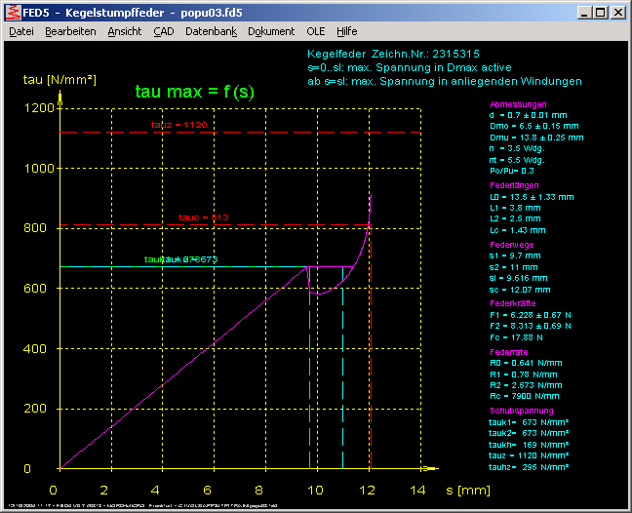Viewport: 632px width, 513px height.
Task: Click the 'Federrate' heading in data panel
Action: tap(510, 350)
